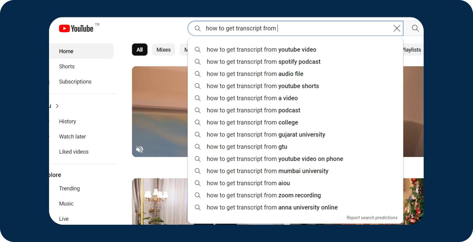Screen dimensions: 473x242
Task: Select suggestion 'from zoom recording'
Action: point(295,195)
